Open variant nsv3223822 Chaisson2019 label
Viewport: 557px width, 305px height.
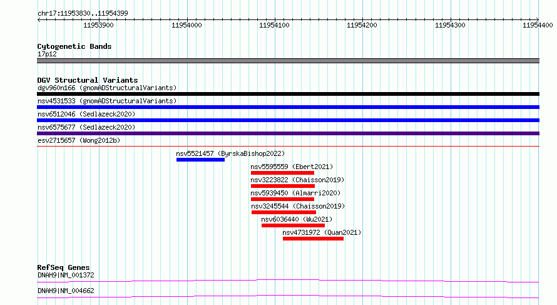297,180
